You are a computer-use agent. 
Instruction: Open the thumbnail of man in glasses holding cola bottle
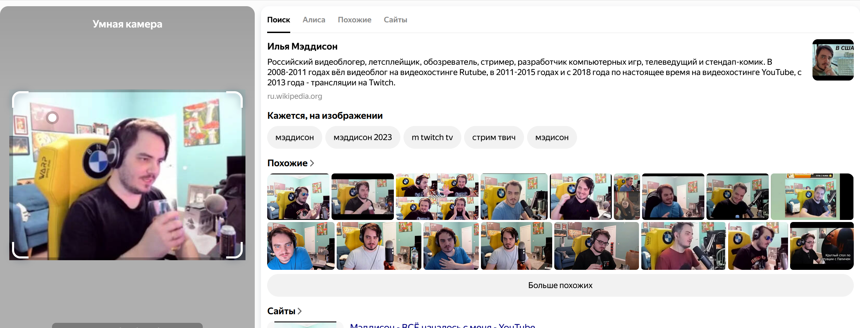point(597,246)
